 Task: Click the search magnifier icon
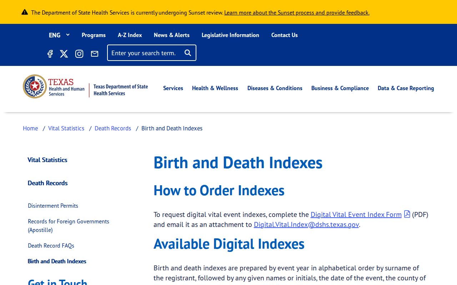188,53
